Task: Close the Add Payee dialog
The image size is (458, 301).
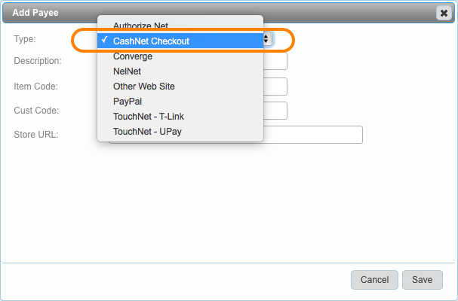Action: (x=443, y=13)
